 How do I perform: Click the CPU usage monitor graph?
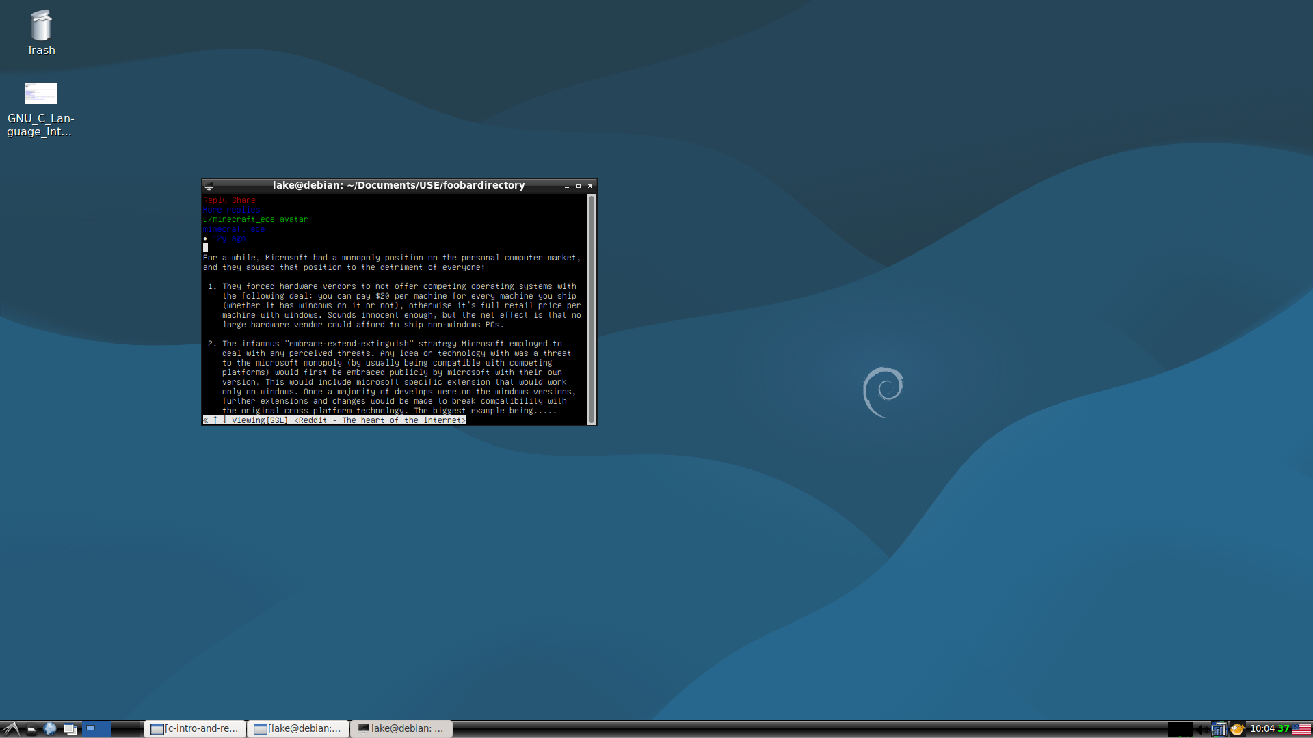click(x=1180, y=729)
